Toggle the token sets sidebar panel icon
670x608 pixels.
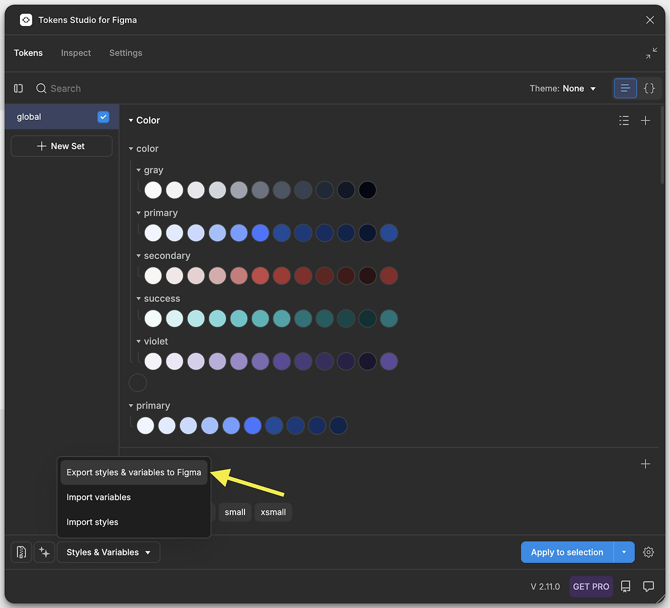18,88
